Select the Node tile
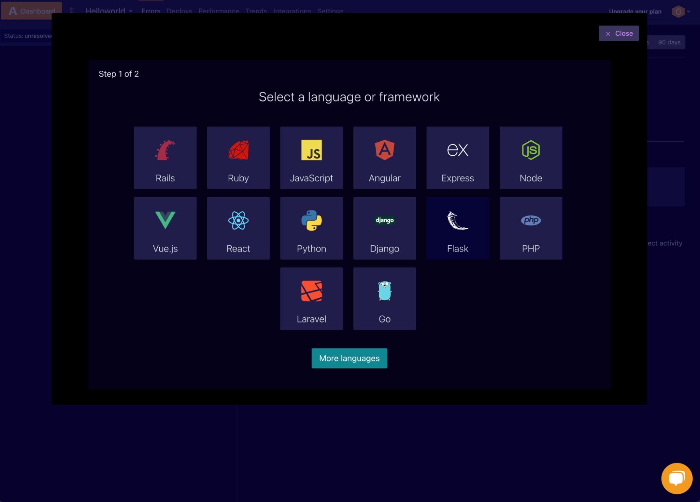700x502 pixels. click(531, 158)
